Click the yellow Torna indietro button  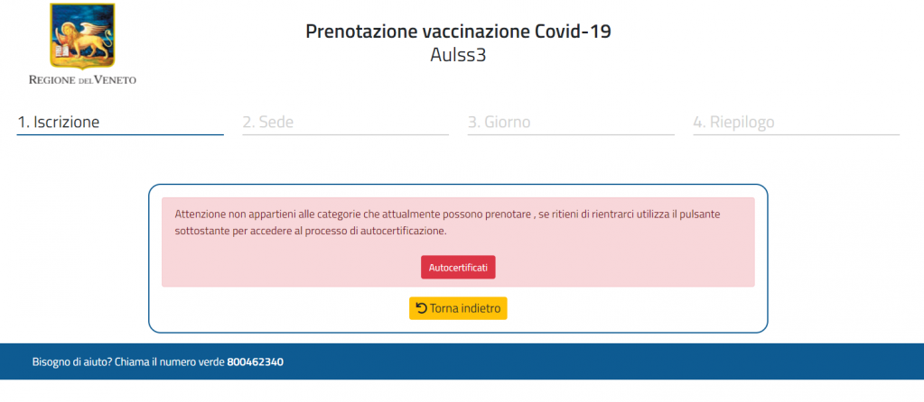458,308
